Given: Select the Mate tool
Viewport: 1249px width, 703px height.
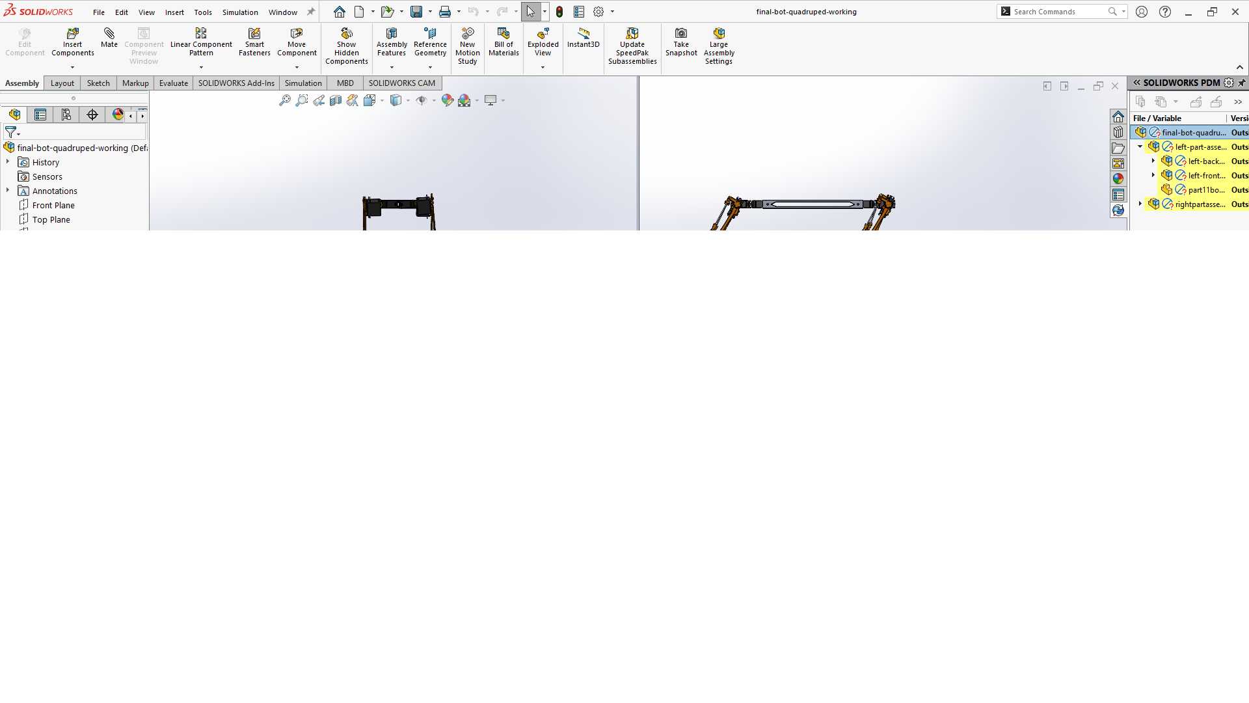Looking at the screenshot, I should coord(109,38).
